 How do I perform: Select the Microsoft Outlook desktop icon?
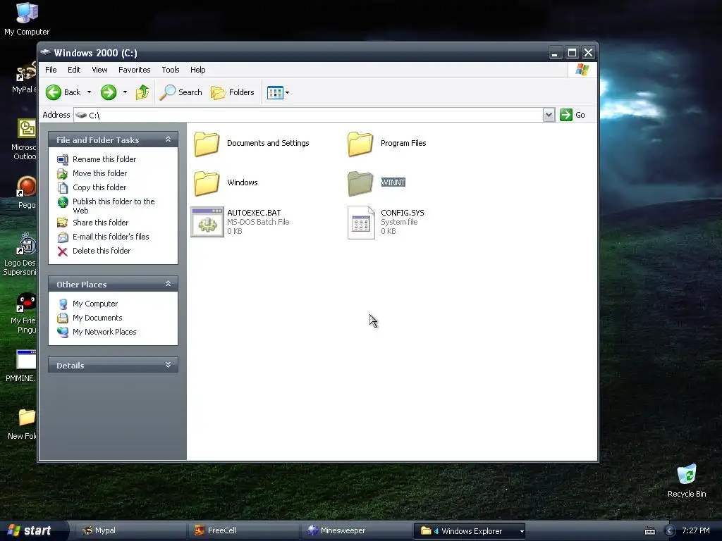point(26,128)
